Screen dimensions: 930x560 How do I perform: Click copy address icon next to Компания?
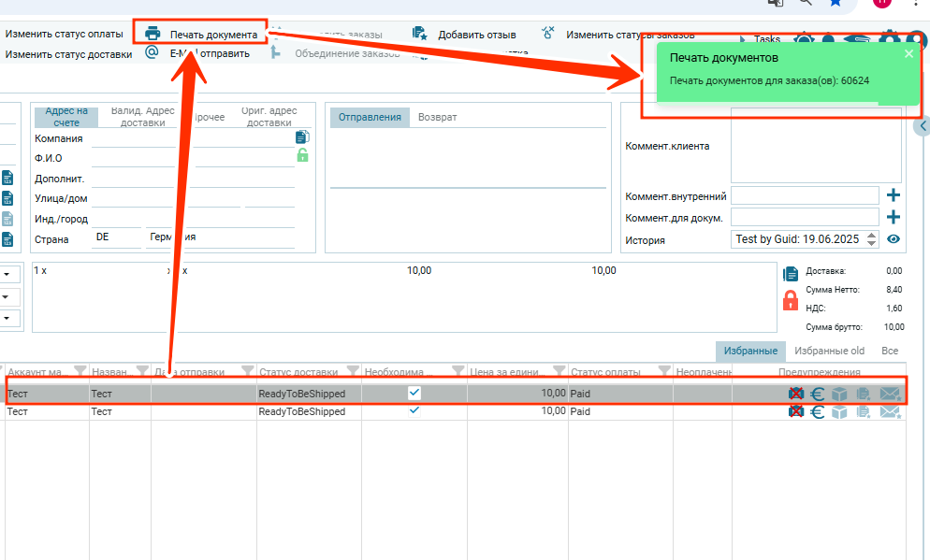point(302,136)
